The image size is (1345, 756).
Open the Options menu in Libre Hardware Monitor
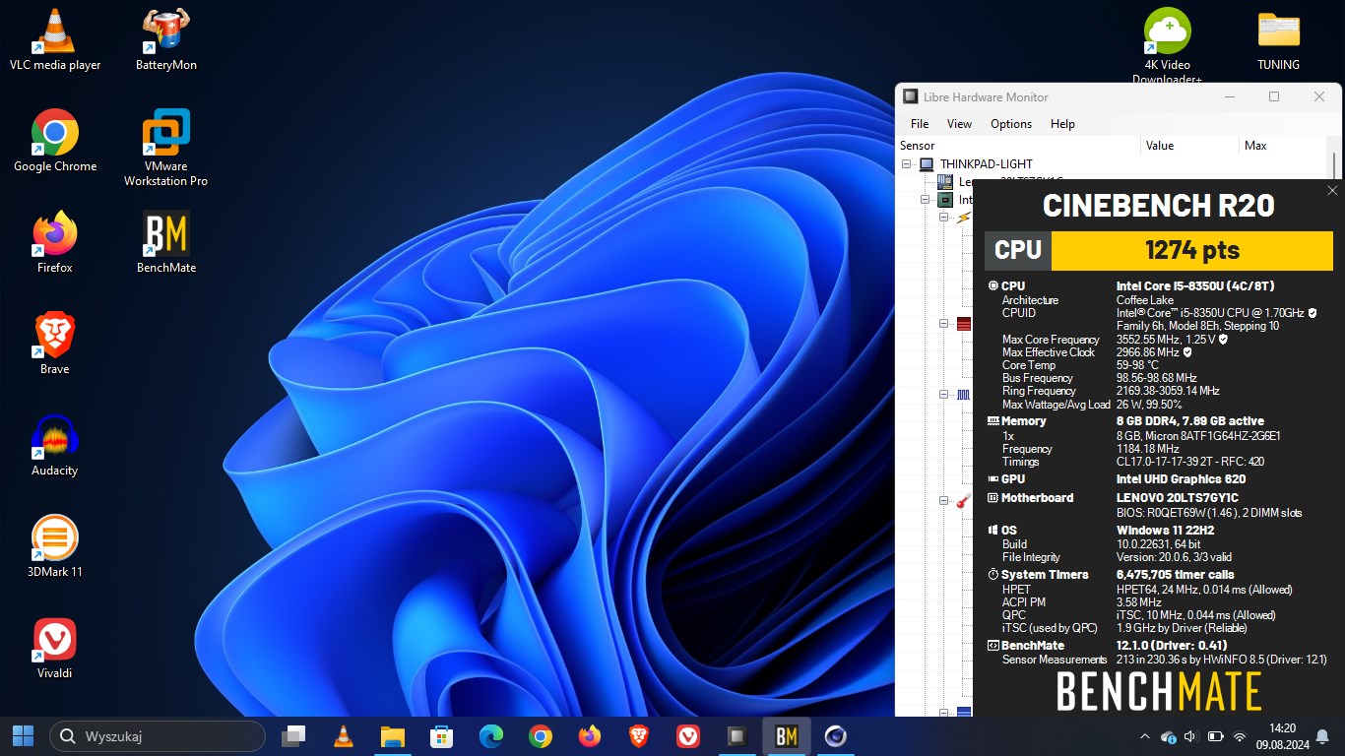click(1011, 124)
